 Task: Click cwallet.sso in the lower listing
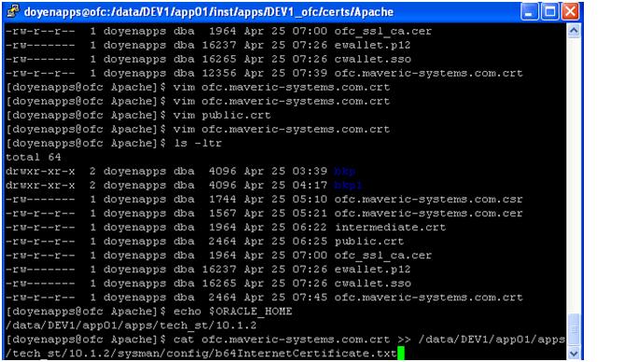tap(373, 284)
